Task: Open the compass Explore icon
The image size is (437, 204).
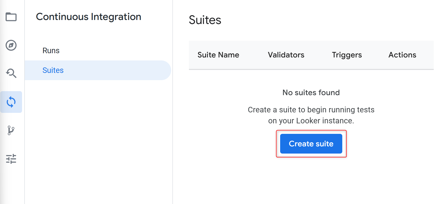Action: click(11, 45)
